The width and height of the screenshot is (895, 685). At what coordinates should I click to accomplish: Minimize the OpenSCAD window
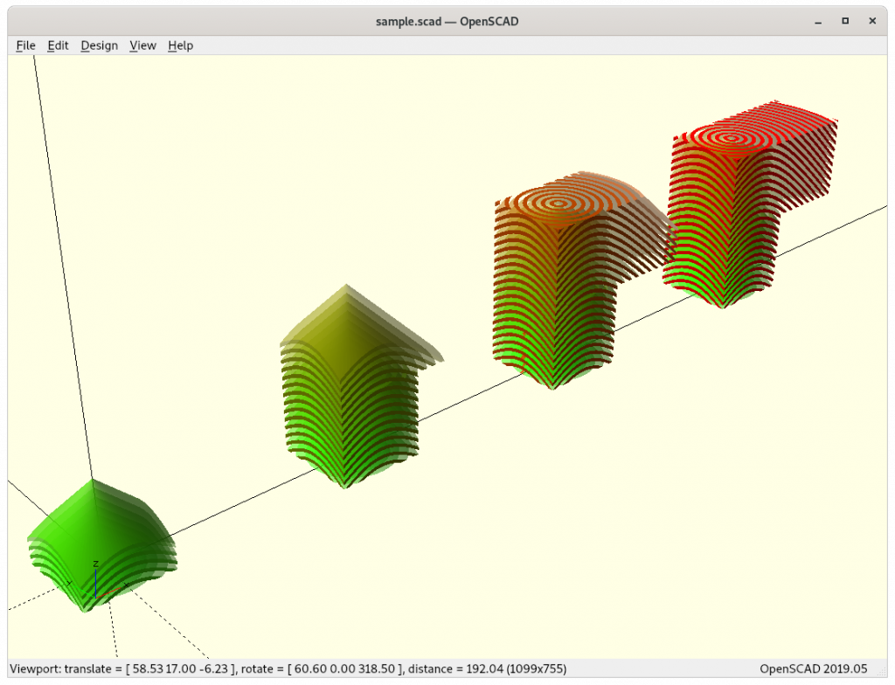pyautogui.click(x=818, y=22)
